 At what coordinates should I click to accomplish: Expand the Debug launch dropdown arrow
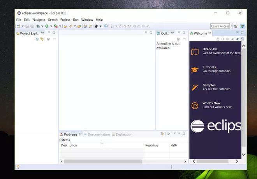42,26
